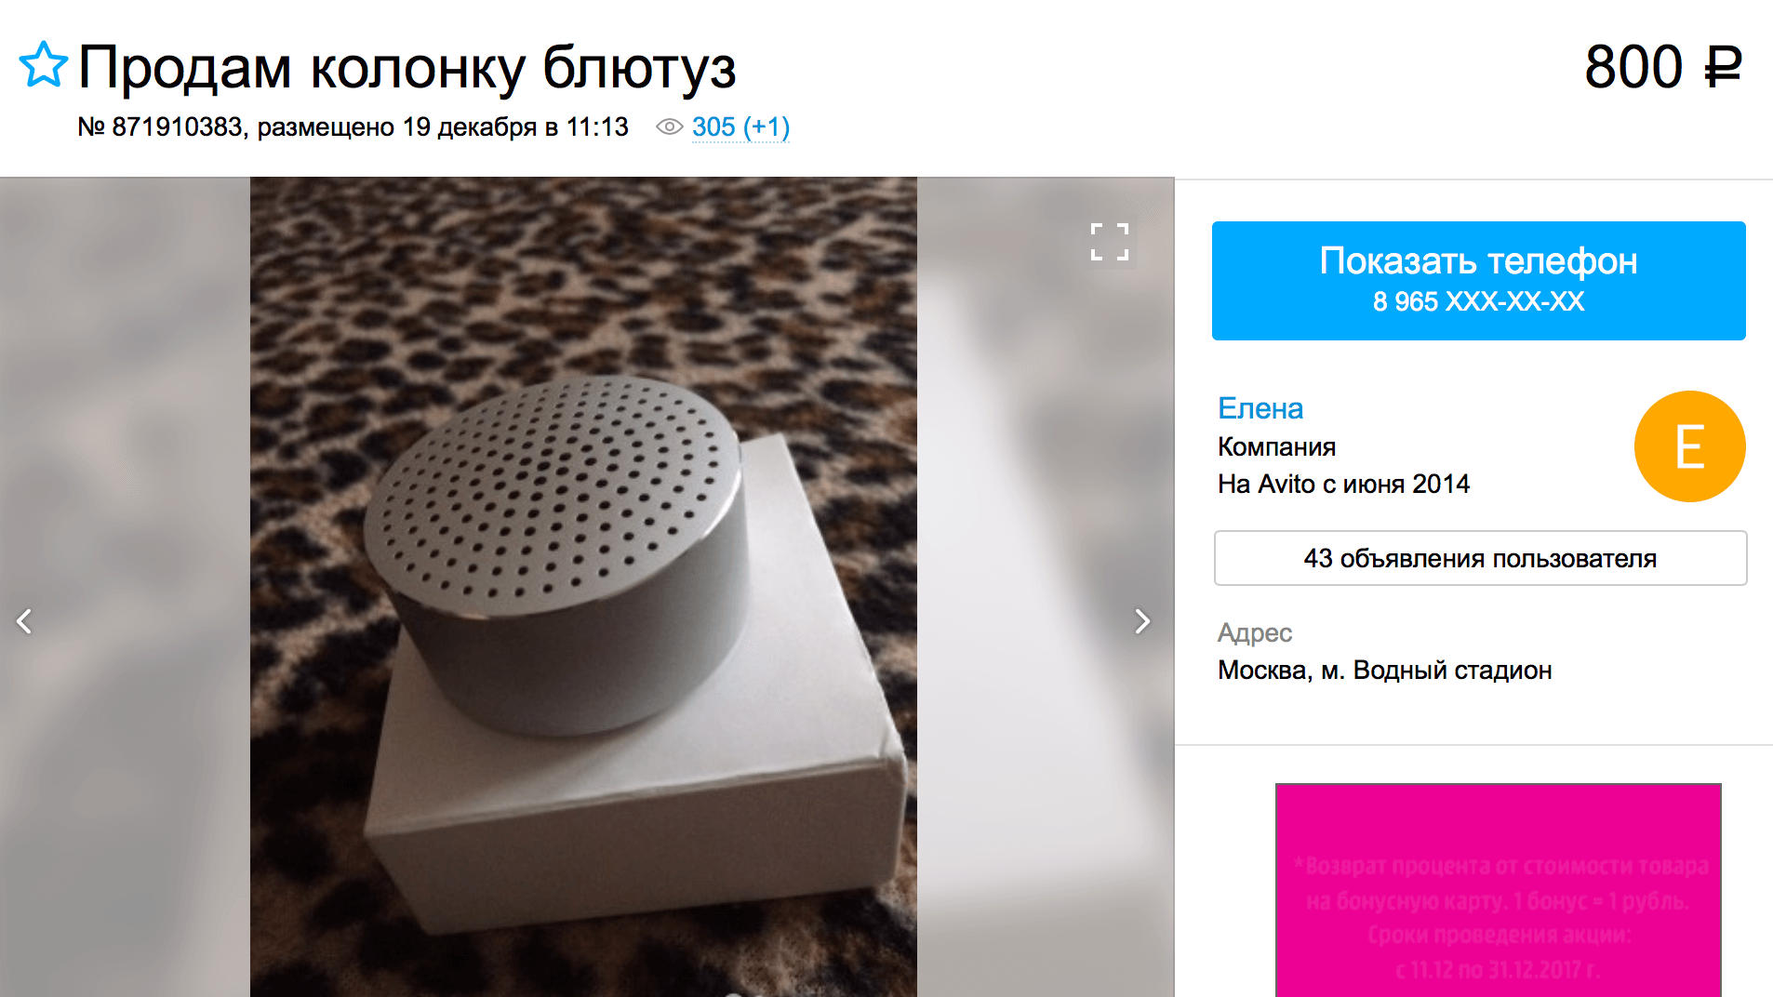Click the Адрес heading label
1773x997 pixels.
pyautogui.click(x=1255, y=633)
